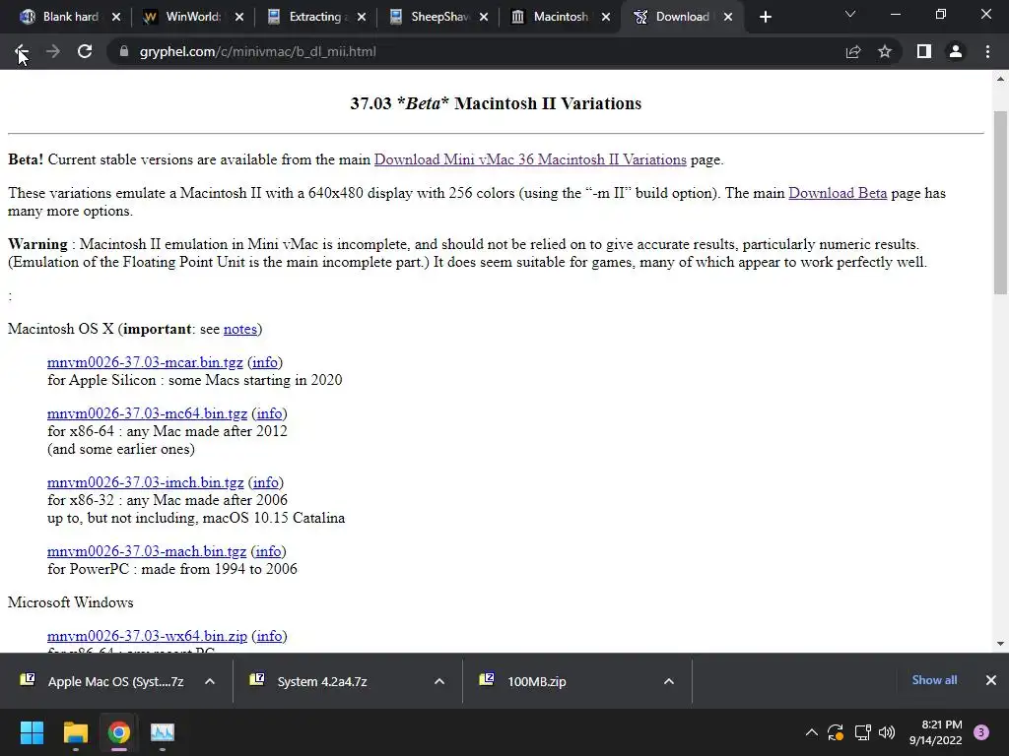Select the active Download tab
The height and width of the screenshot is (756, 1009).
(x=682, y=17)
